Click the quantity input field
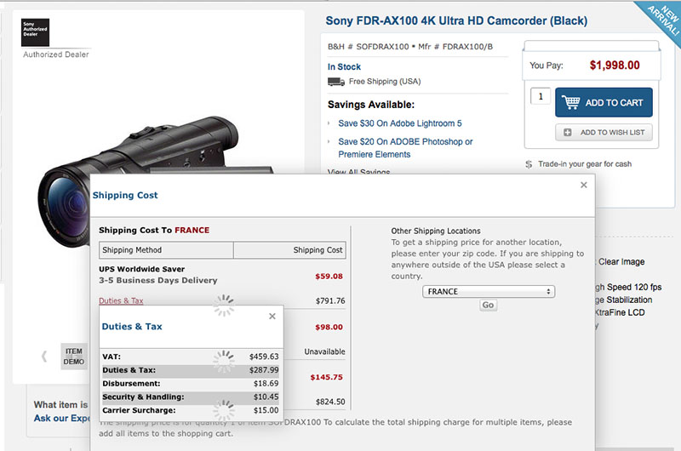The height and width of the screenshot is (451, 681). click(x=540, y=96)
